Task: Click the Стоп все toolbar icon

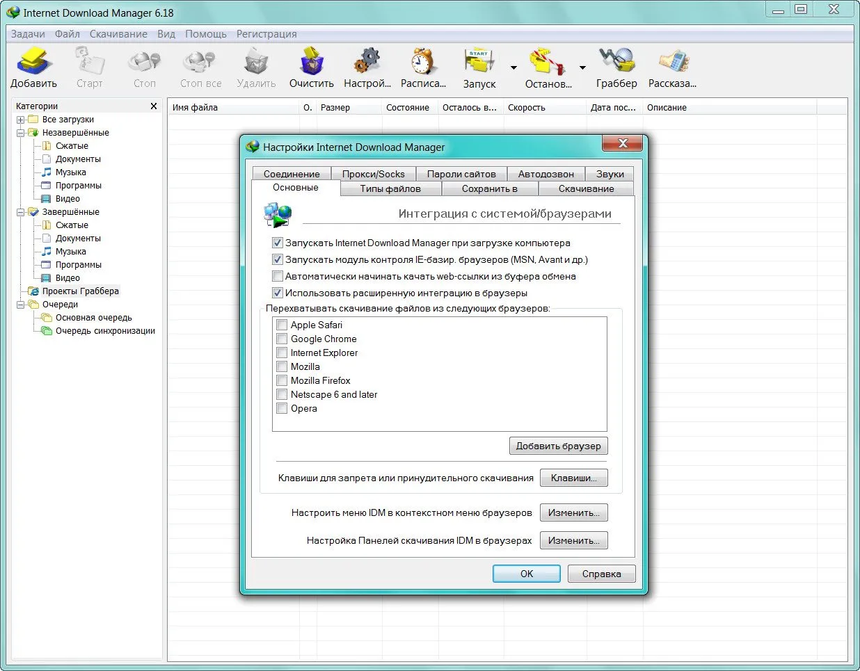Action: [x=200, y=61]
